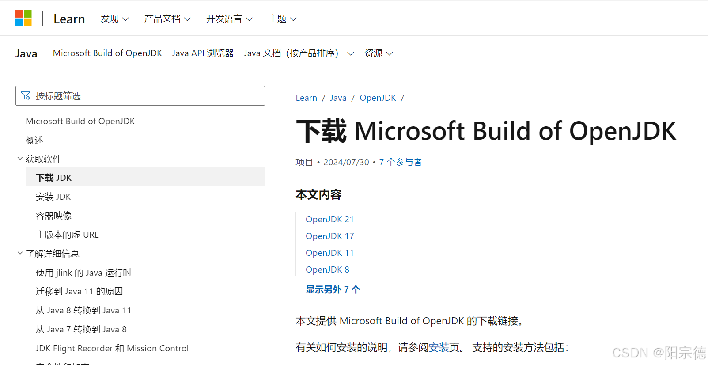Open the 发现 dropdown menu
The image size is (708, 365).
pyautogui.click(x=114, y=19)
